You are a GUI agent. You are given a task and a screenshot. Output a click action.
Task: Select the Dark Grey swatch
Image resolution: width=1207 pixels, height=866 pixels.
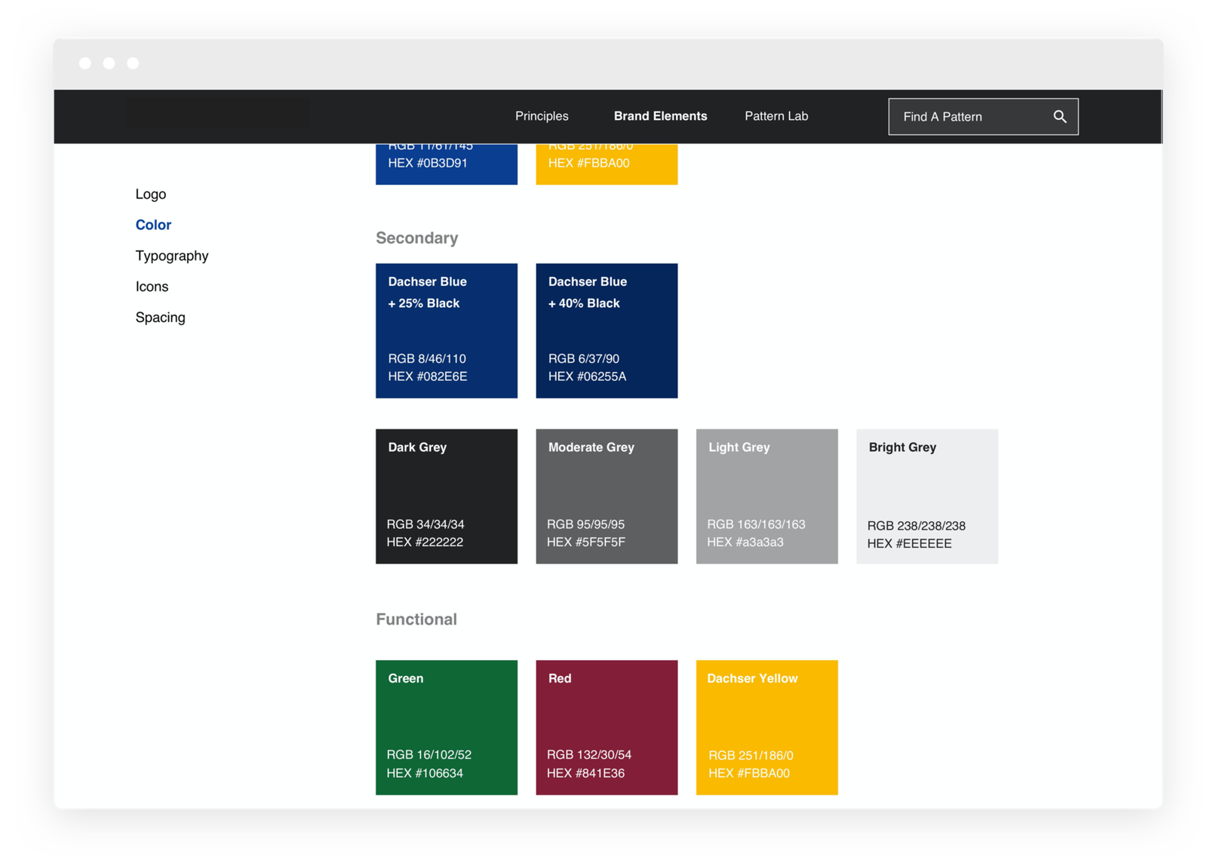447,496
